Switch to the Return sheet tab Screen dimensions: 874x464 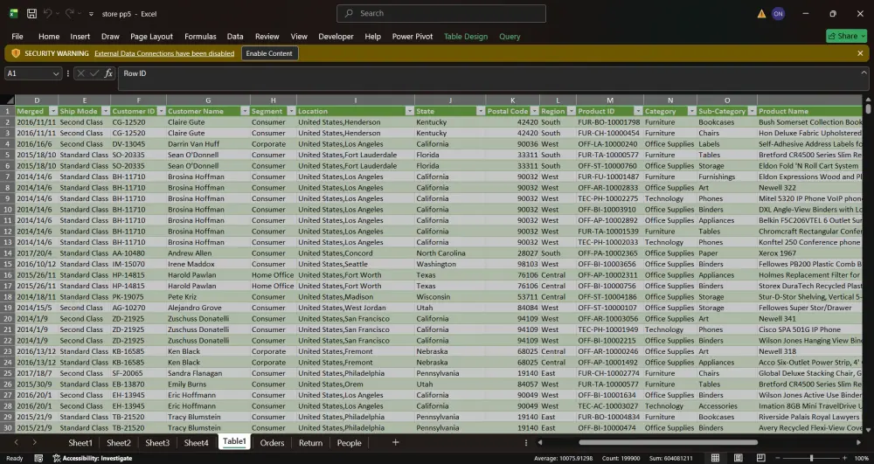310,443
